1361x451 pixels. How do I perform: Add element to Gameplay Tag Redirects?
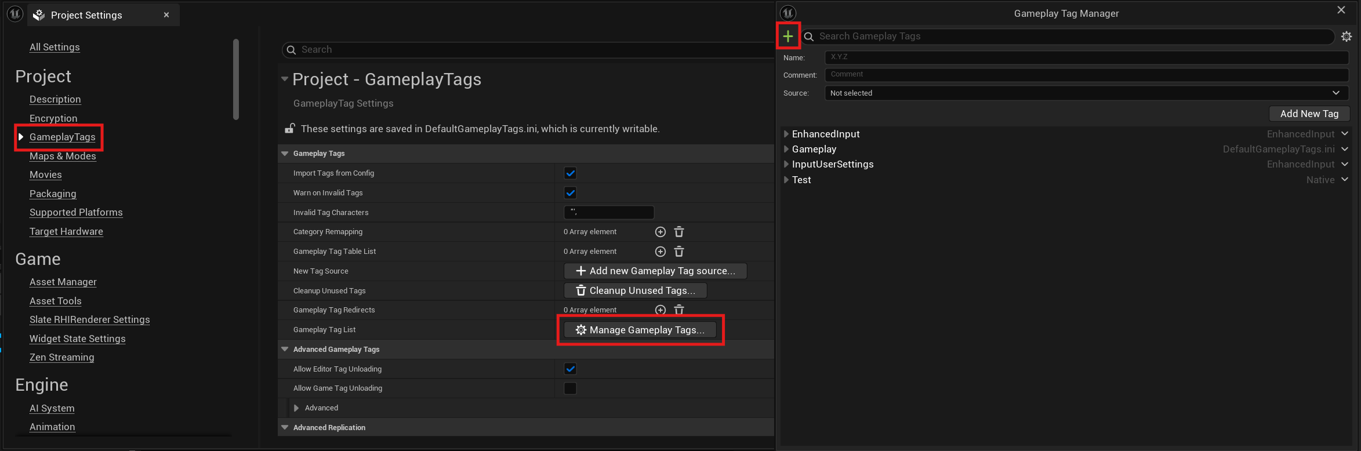(x=660, y=310)
